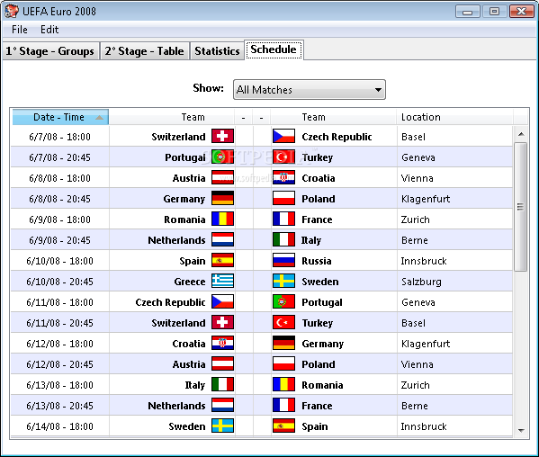The width and height of the screenshot is (539, 457).
Task: Click the Greece team name
Action: pos(190,282)
